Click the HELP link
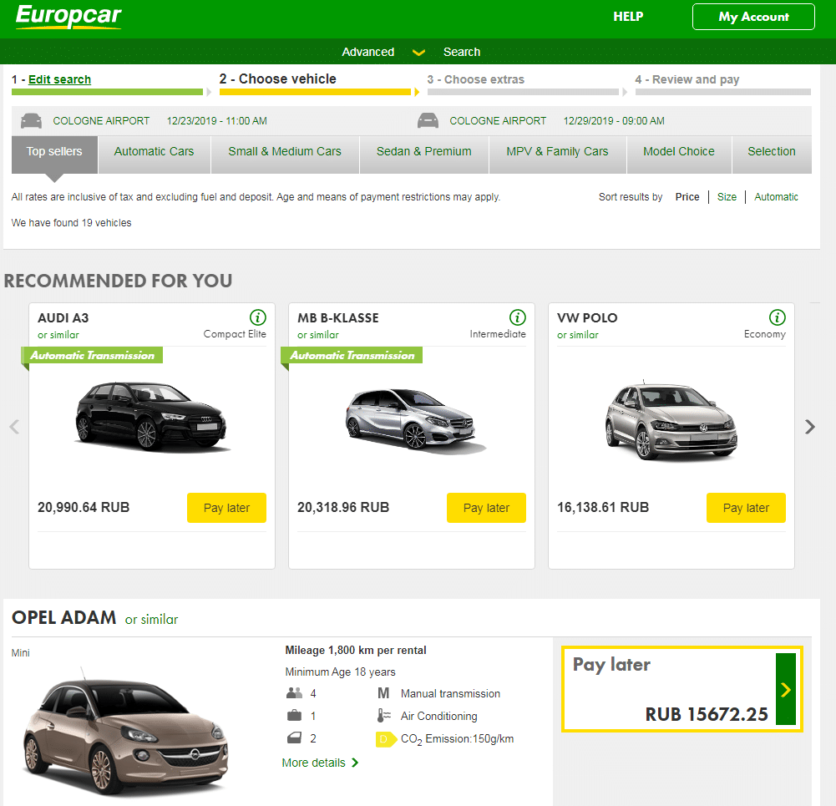Screen dimensions: 836x806 (x=628, y=17)
